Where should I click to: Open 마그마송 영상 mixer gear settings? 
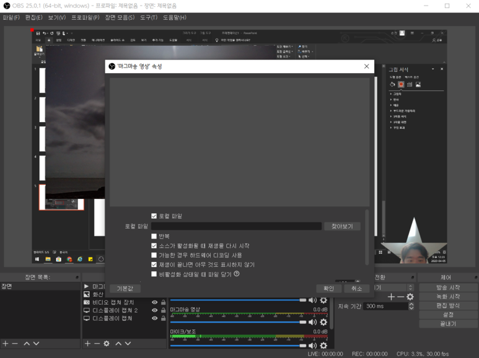coord(323,322)
